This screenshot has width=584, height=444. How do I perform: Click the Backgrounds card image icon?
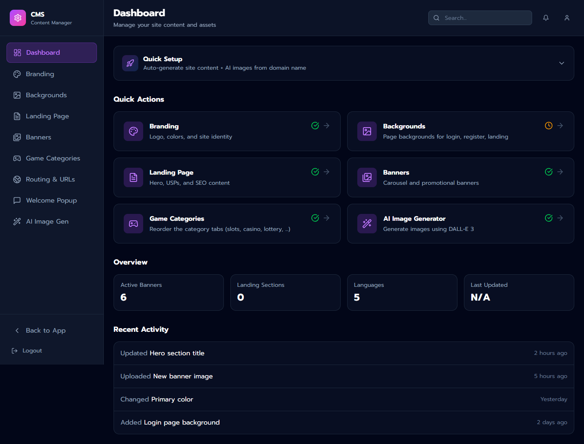(x=367, y=131)
